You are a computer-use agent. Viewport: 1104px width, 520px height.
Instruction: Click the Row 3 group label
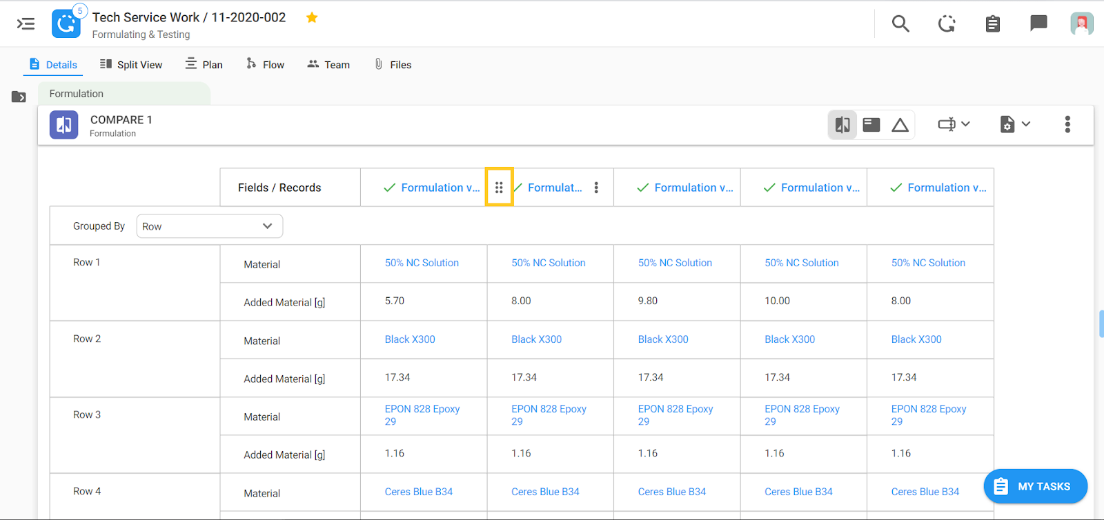[87, 414]
